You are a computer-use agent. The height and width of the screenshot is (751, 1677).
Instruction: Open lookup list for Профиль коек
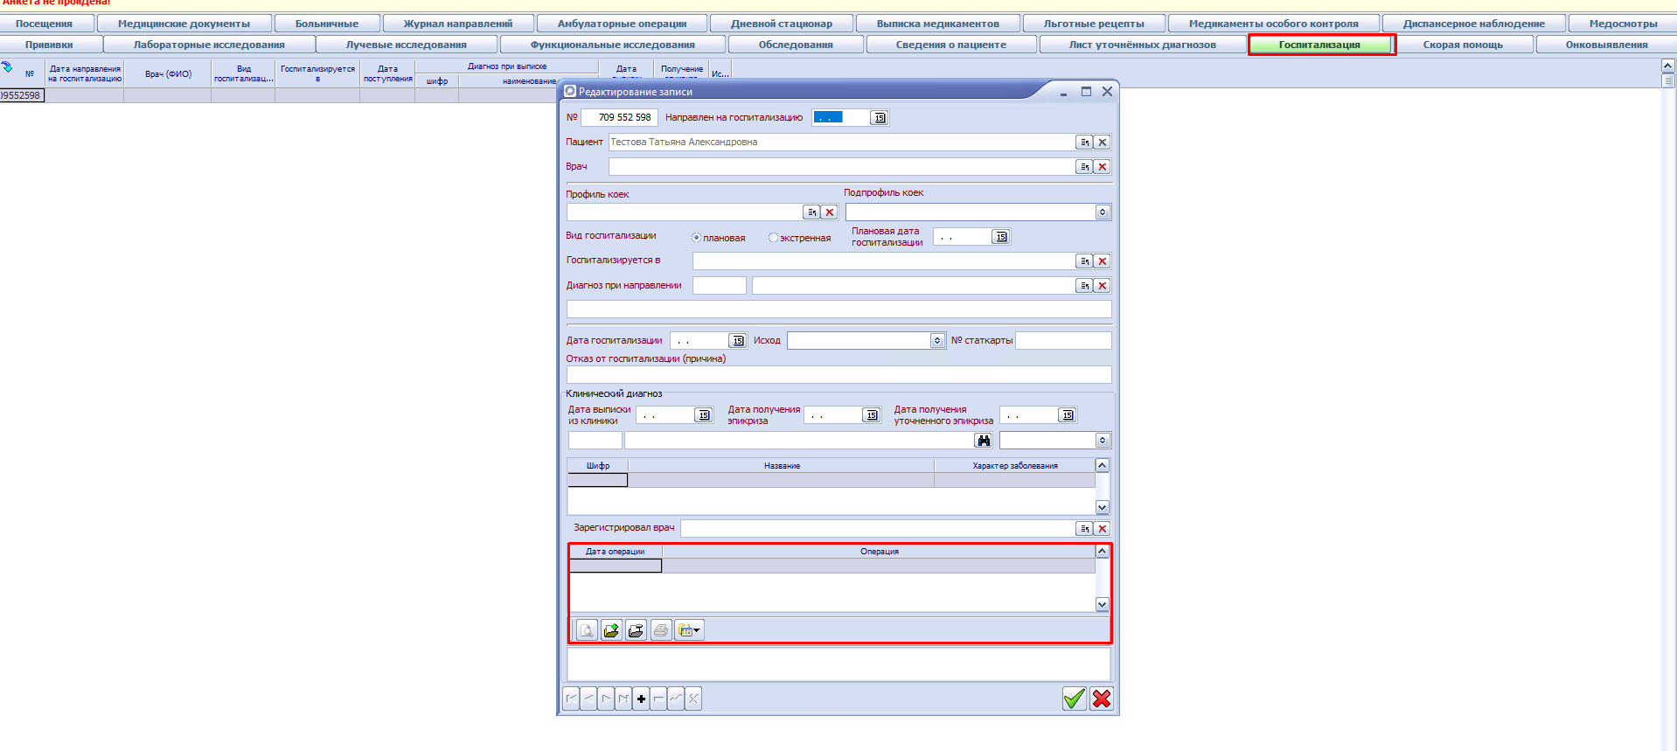[x=811, y=212]
